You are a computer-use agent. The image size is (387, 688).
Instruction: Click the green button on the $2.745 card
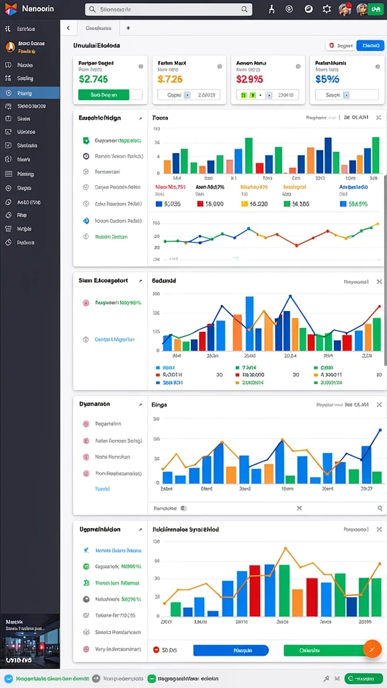click(x=103, y=94)
